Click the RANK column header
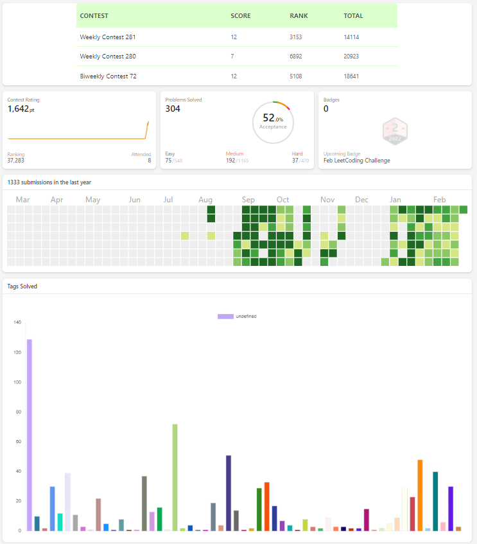477x544 pixels. pos(299,15)
